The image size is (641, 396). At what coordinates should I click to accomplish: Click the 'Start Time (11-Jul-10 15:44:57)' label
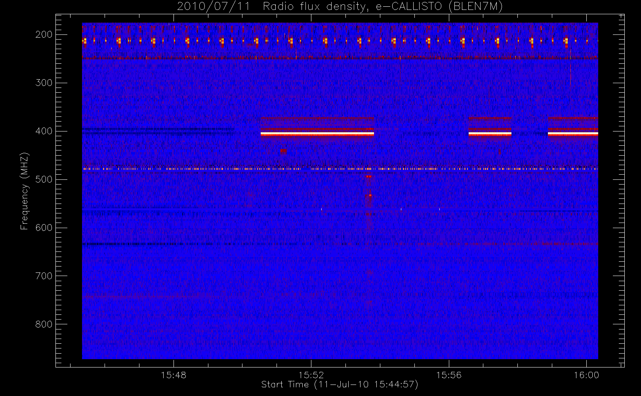tap(340, 385)
